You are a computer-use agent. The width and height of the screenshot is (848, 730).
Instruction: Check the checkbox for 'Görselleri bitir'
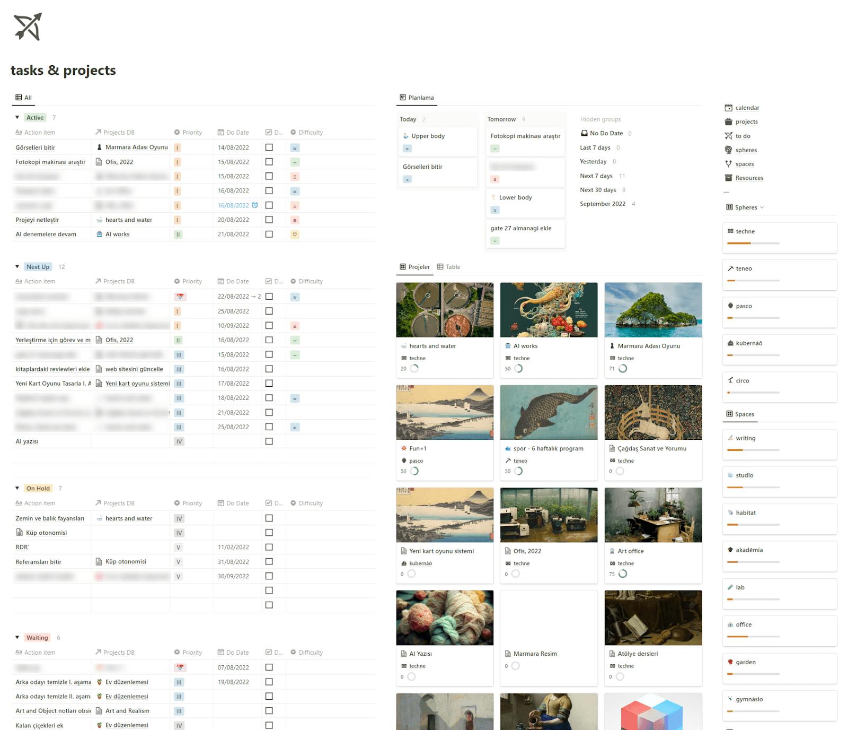(x=269, y=147)
